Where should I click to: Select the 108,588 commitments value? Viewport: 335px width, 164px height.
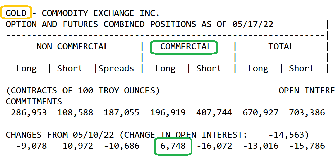[x=75, y=113]
